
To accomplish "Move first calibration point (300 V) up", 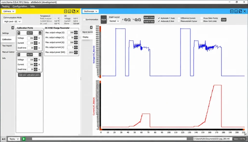I will [19, 33].
